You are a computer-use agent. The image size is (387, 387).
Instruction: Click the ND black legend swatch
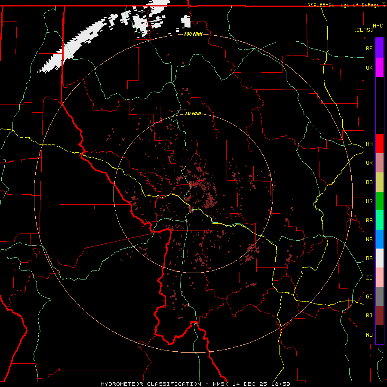click(380, 335)
